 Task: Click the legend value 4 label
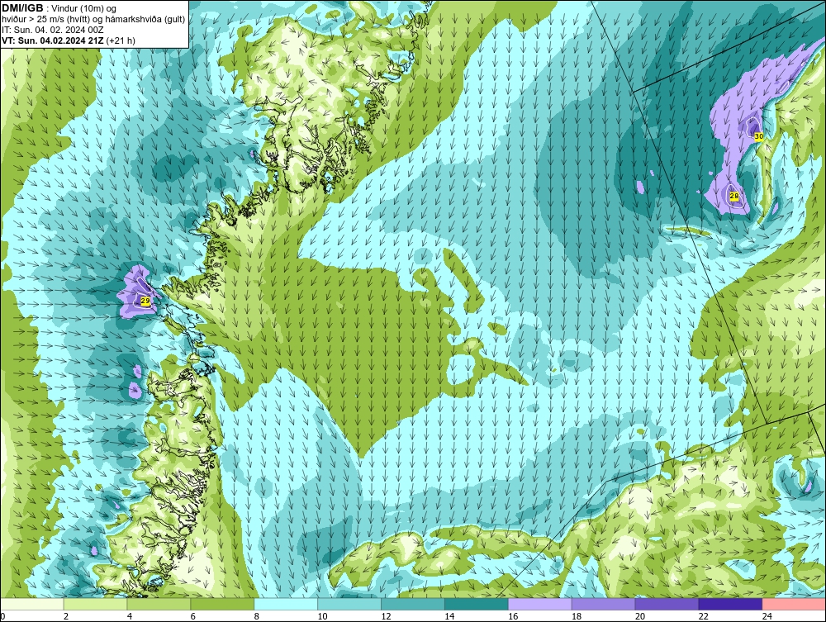[x=130, y=616]
